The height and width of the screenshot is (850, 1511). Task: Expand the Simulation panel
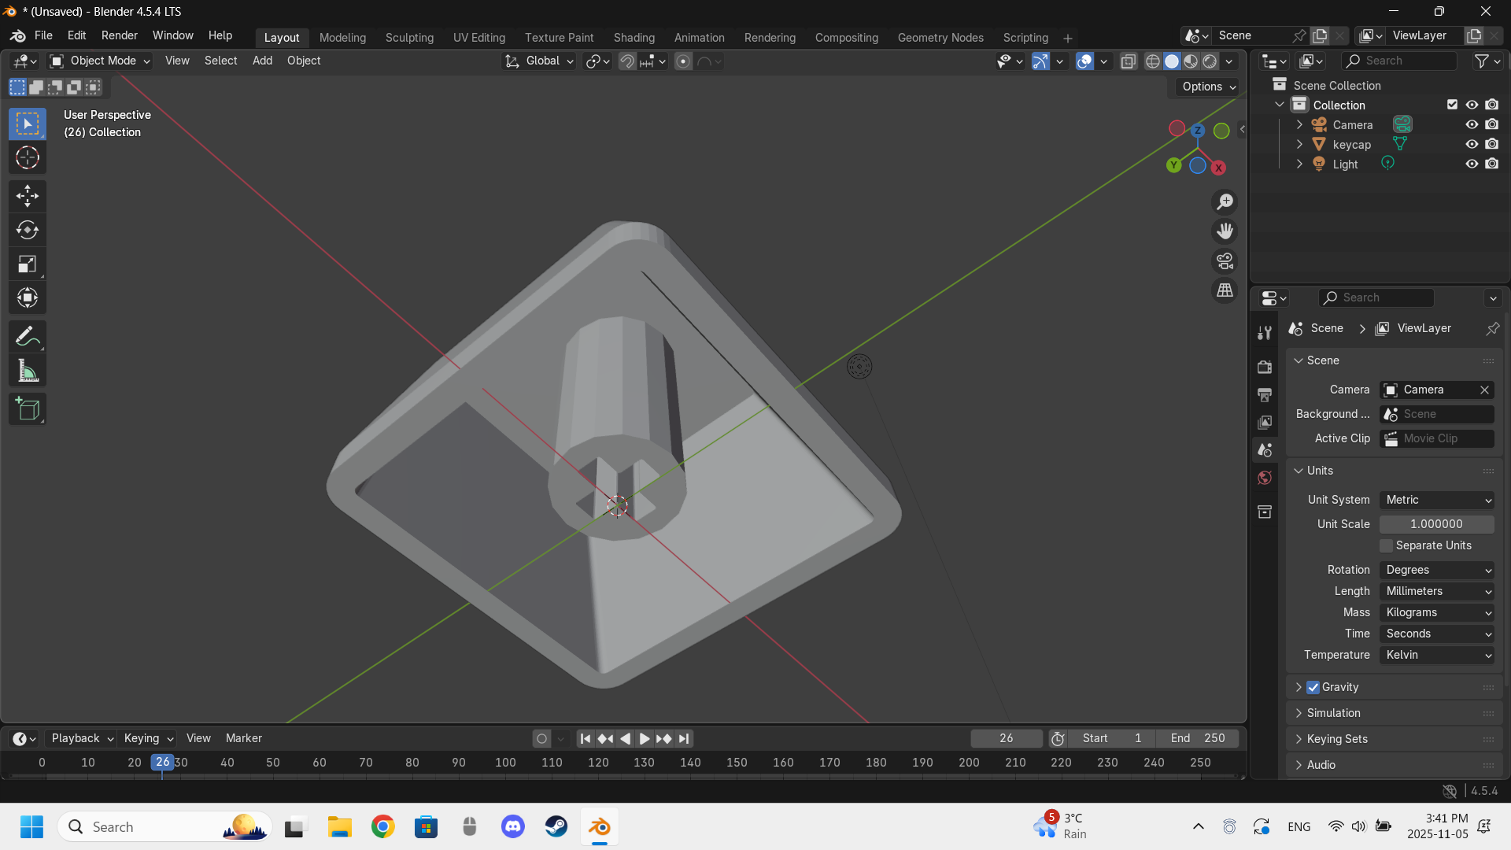1333,713
